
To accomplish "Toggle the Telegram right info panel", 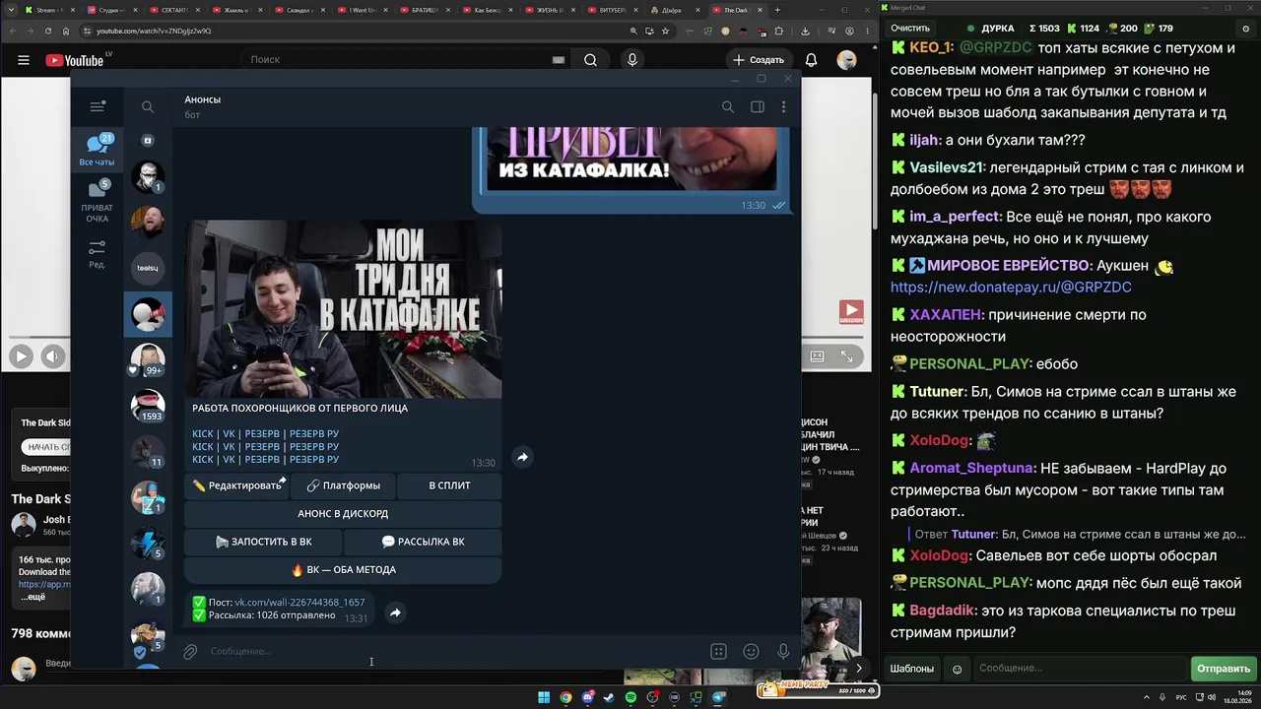I will [x=758, y=106].
